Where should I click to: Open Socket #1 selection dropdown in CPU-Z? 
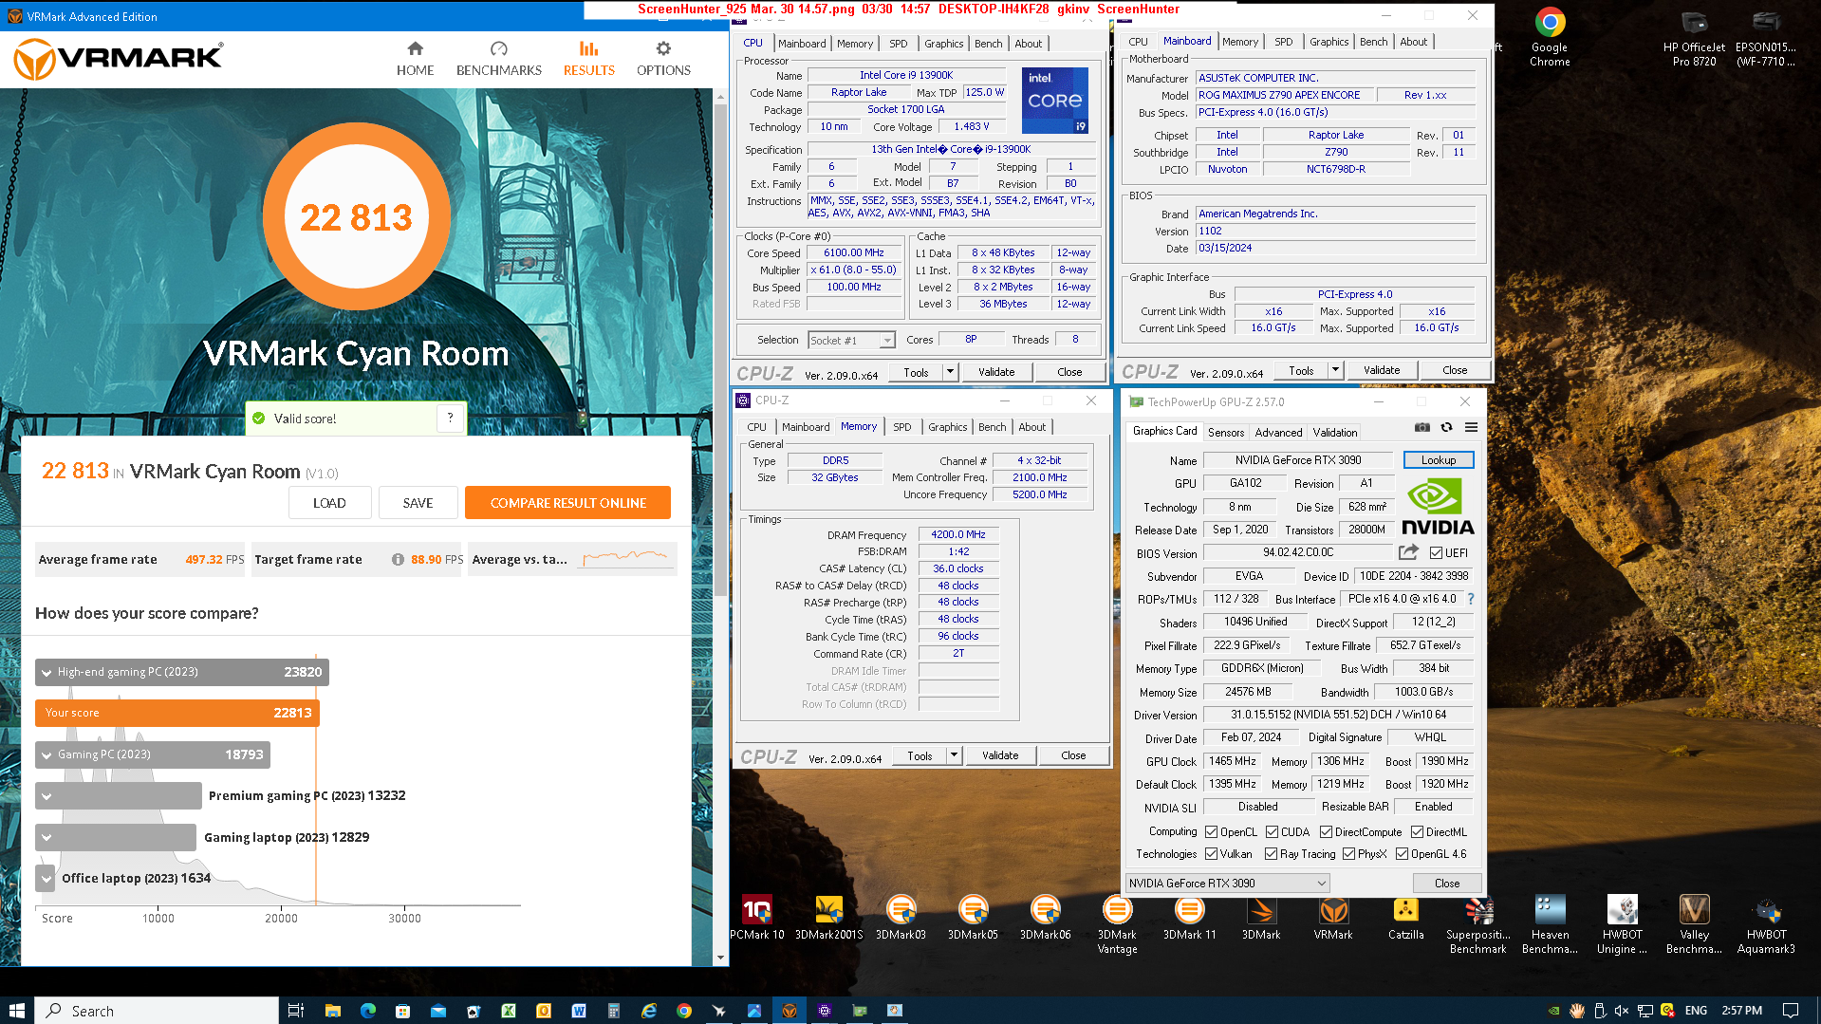pyautogui.click(x=851, y=340)
